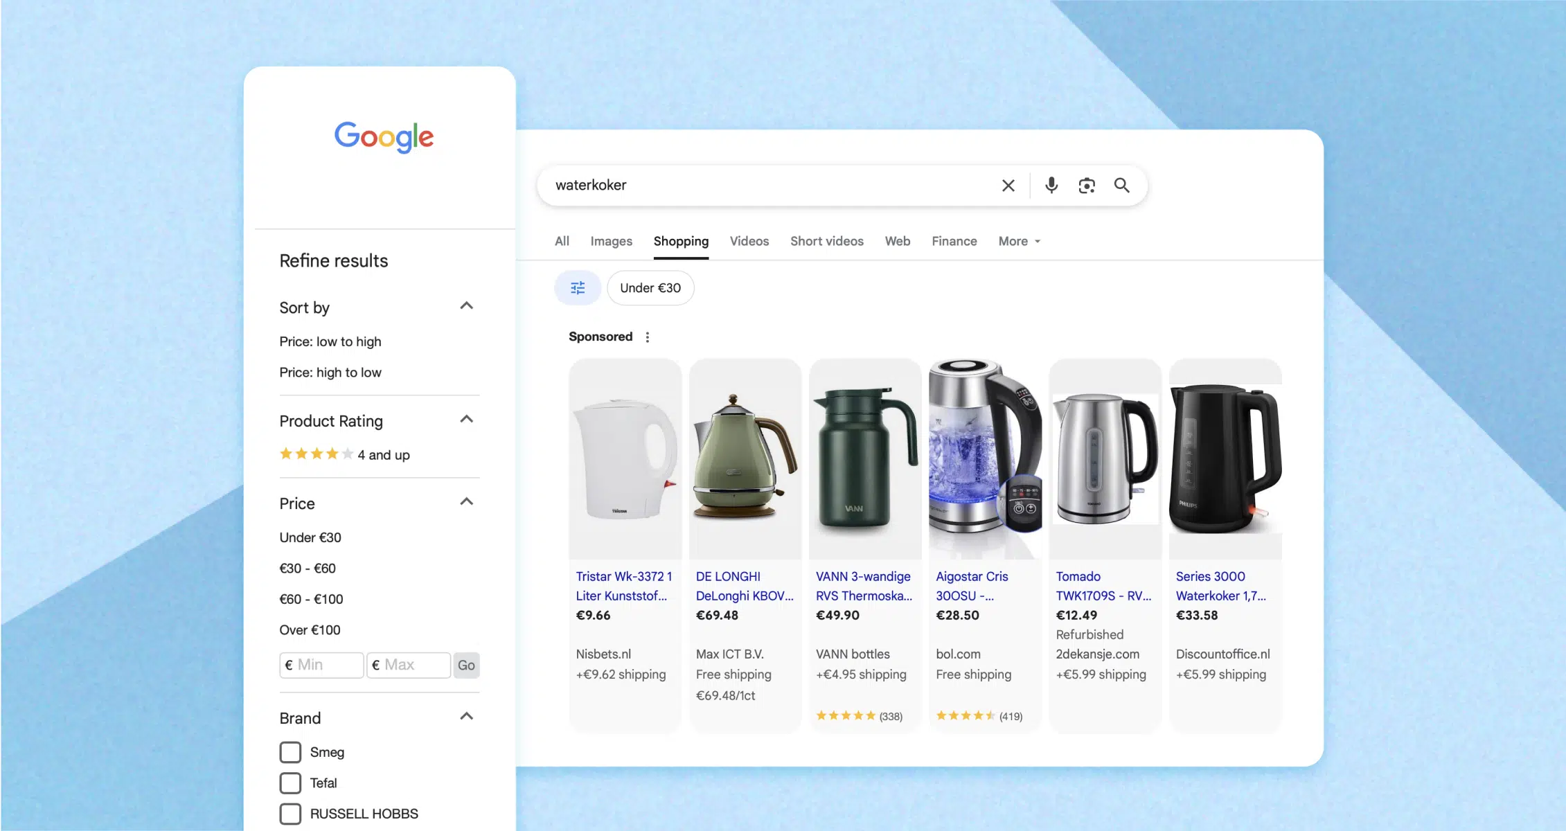
Task: Collapse the Sort by section
Action: (x=466, y=306)
